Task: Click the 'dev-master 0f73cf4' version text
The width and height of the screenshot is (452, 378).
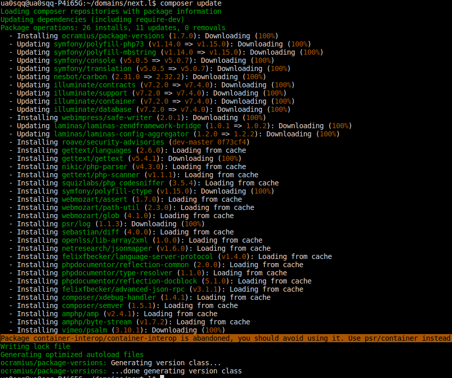Action: pos(210,142)
